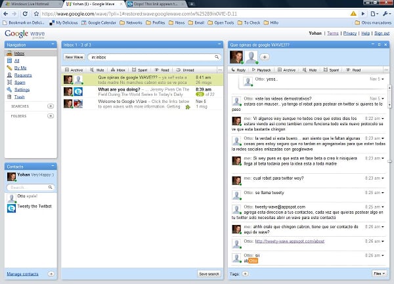Click magnifier icon in contacts search
Image resolution: width=394 pixels, height=284 pixels.
[51, 187]
